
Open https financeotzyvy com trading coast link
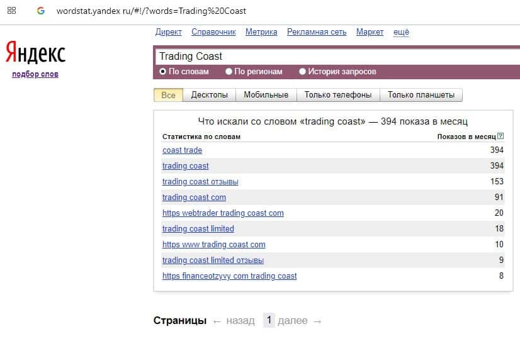click(x=230, y=276)
